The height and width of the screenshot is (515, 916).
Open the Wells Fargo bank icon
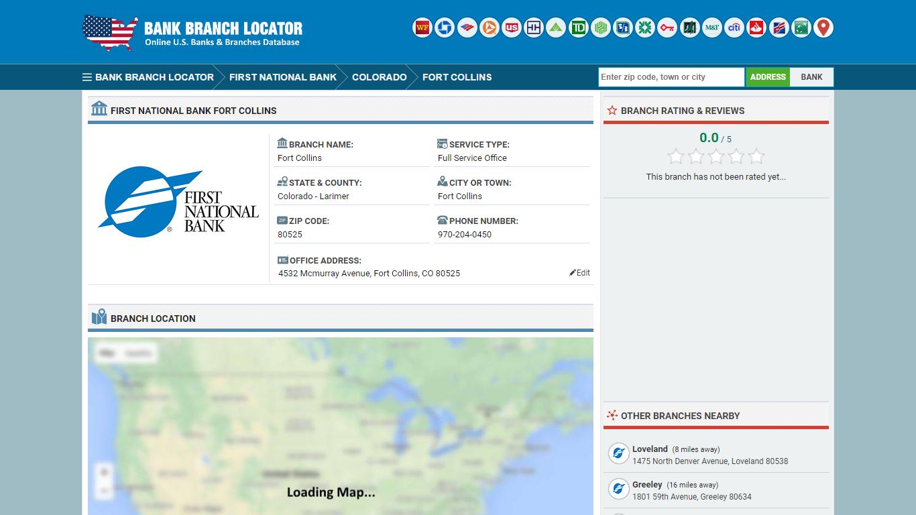422,27
